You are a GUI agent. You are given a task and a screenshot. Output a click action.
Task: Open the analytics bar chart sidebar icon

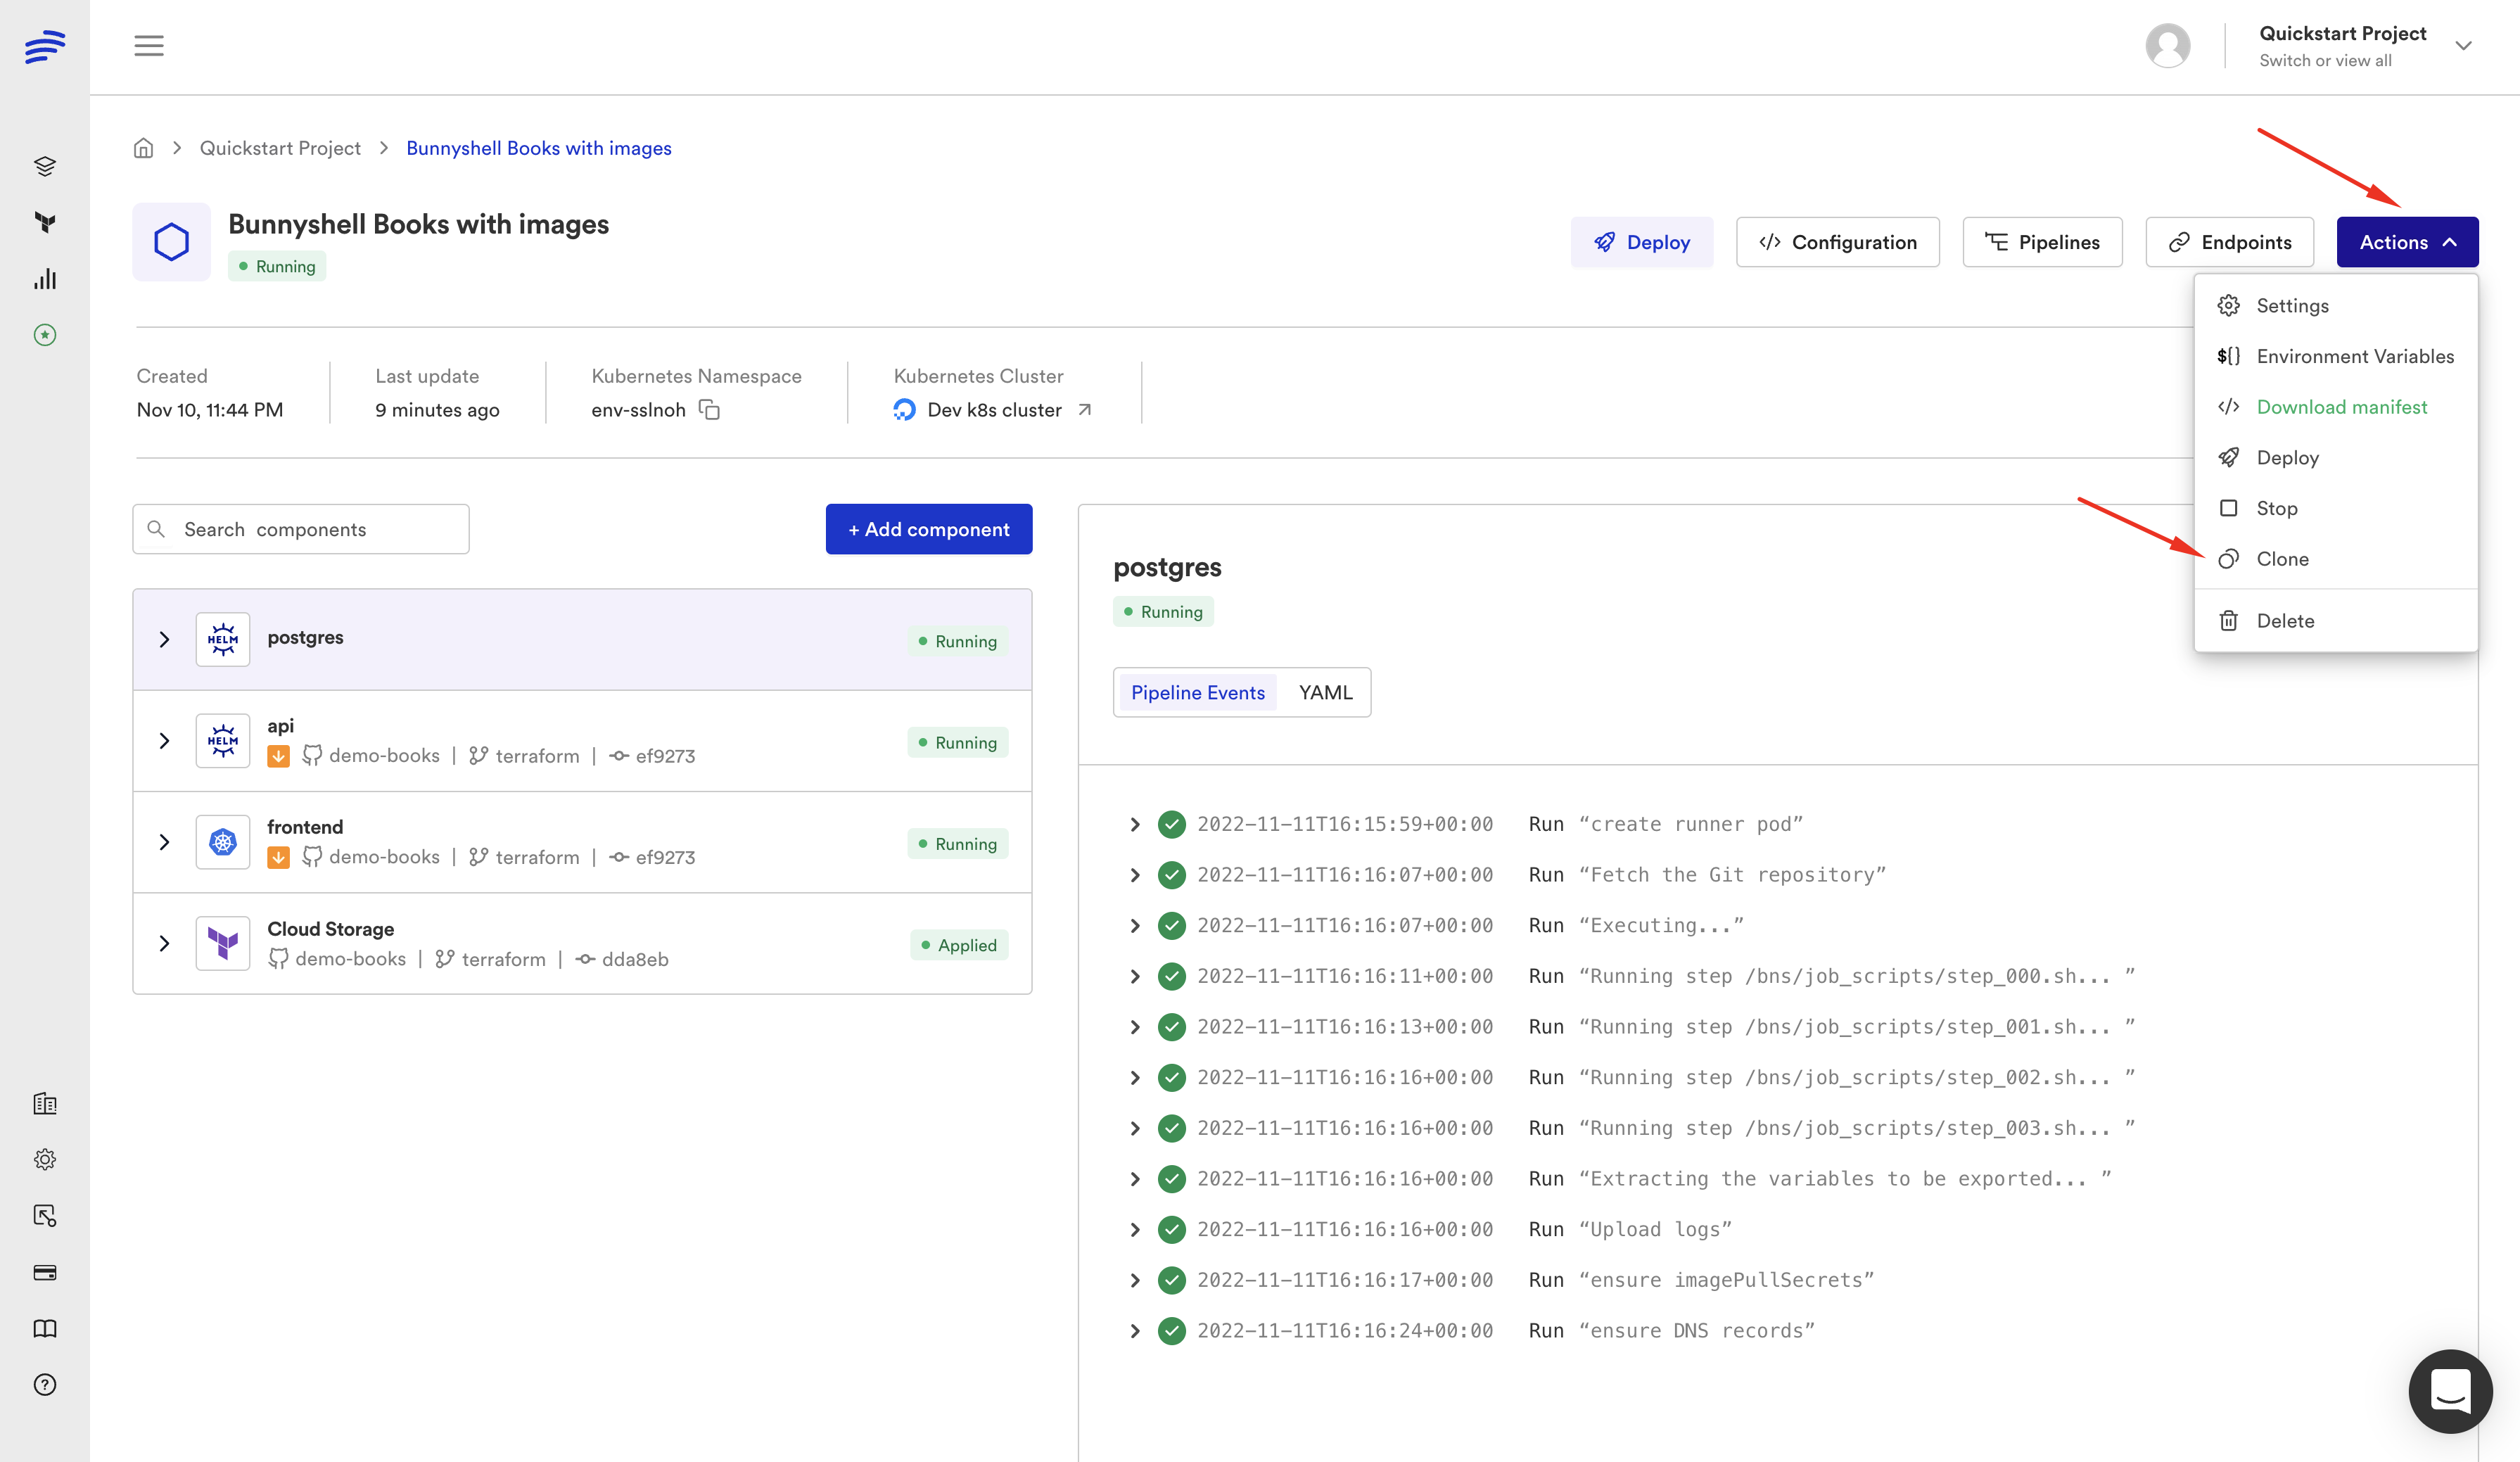click(45, 279)
